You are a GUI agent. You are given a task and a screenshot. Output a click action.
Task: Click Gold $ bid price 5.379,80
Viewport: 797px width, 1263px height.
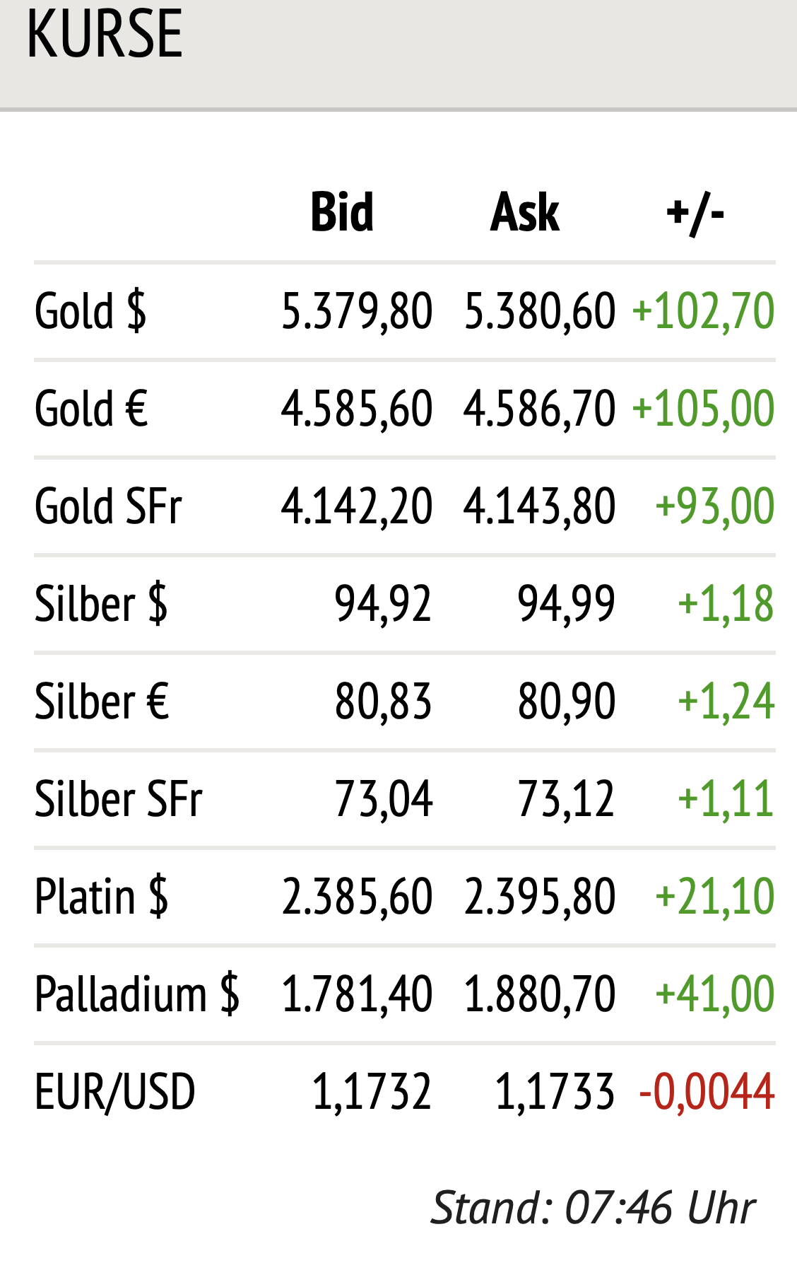coord(357,311)
